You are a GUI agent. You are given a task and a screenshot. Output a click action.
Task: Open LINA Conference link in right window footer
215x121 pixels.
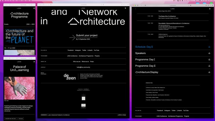pyautogui.click(x=162, y=116)
